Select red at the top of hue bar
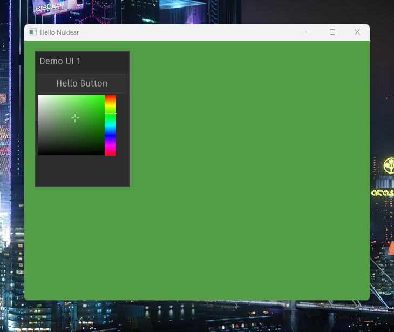This screenshot has width=394, height=332. (110, 96)
